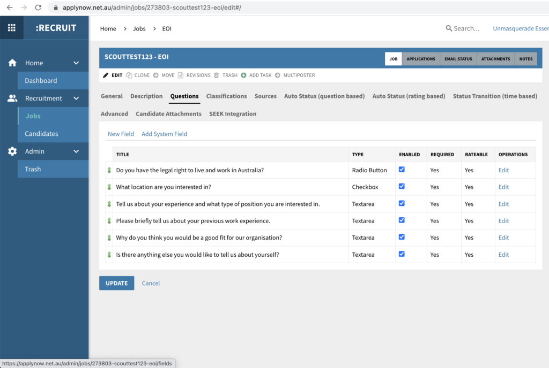Image resolution: width=549 pixels, height=368 pixels.
Task: Open the Advanced tab
Action: [114, 114]
